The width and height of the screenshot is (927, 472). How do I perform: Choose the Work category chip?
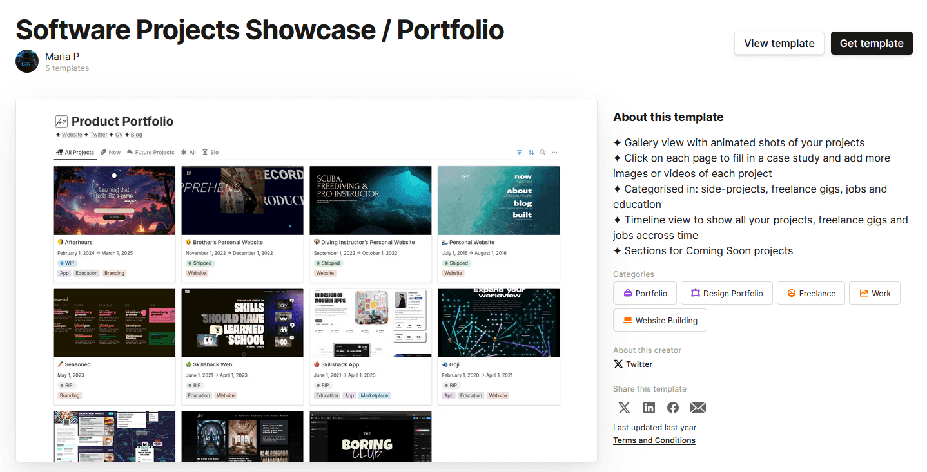[875, 293]
